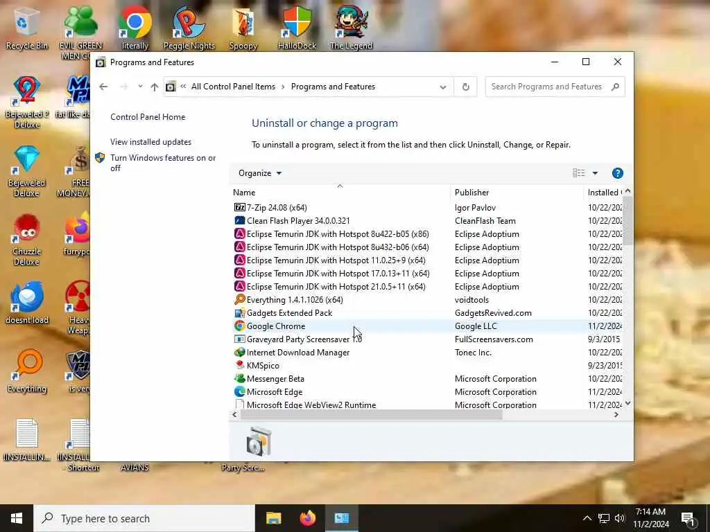Click Programs and Features breadcrumb
The image size is (710, 532).
tap(333, 87)
